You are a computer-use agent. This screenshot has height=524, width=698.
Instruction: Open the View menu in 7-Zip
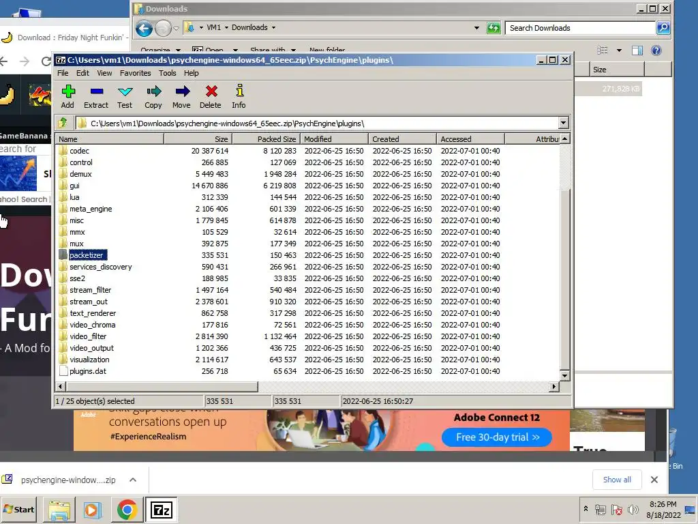coord(104,73)
